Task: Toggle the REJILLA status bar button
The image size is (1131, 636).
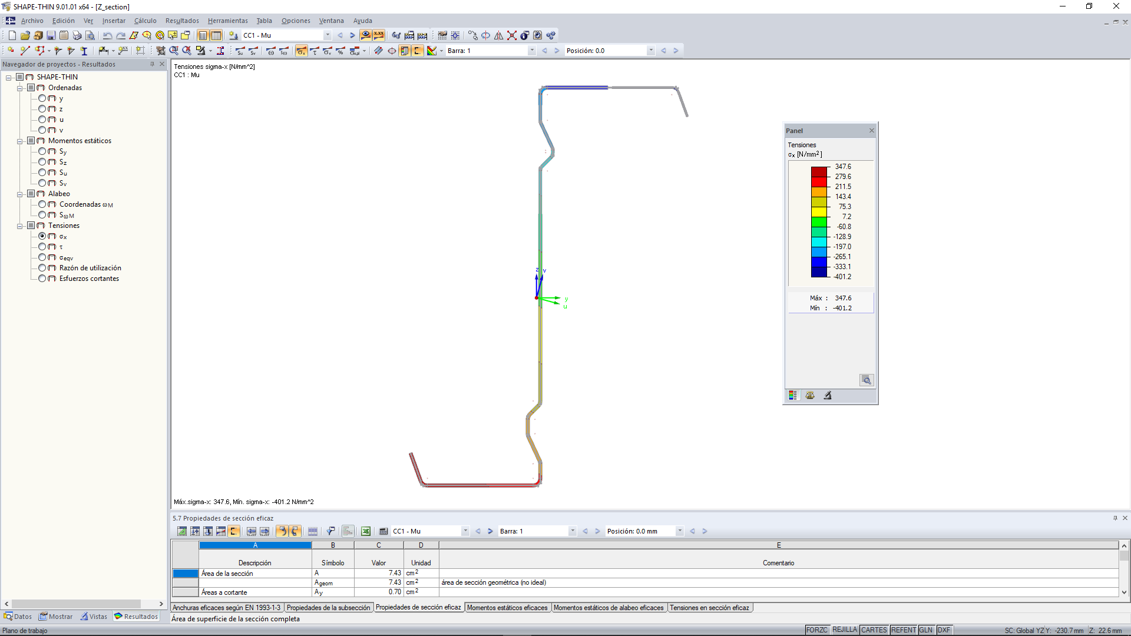Action: (x=844, y=630)
